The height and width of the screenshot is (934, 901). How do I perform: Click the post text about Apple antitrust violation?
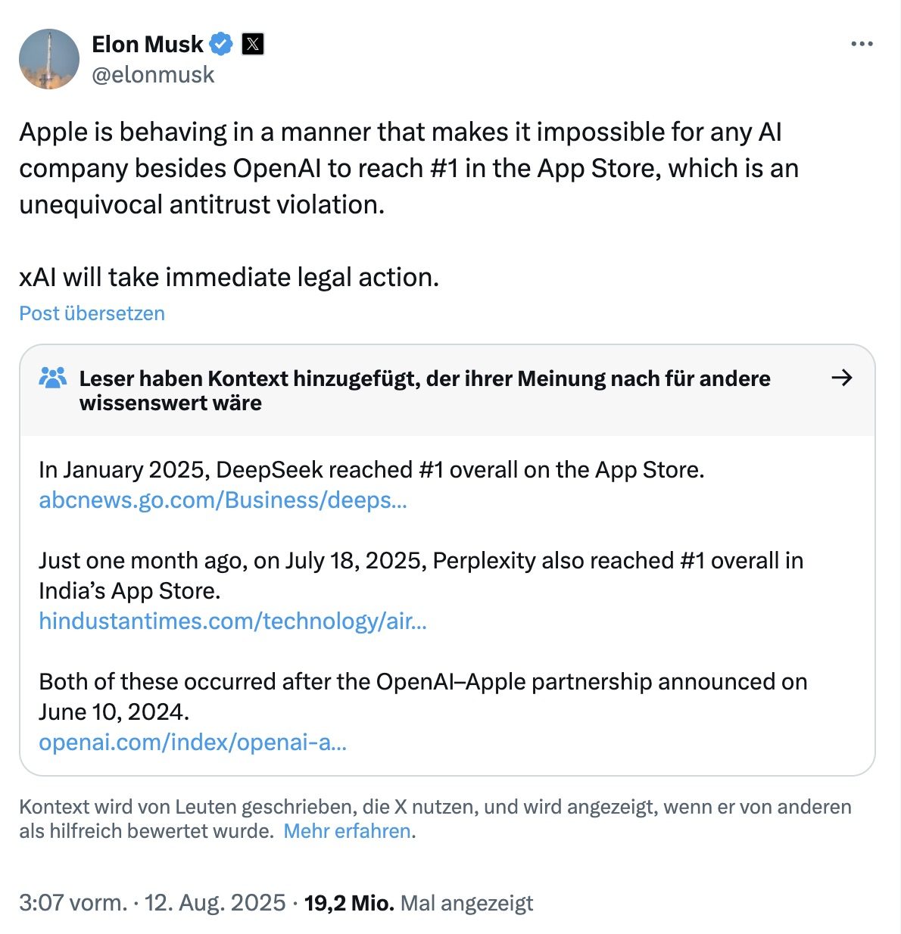(x=409, y=168)
